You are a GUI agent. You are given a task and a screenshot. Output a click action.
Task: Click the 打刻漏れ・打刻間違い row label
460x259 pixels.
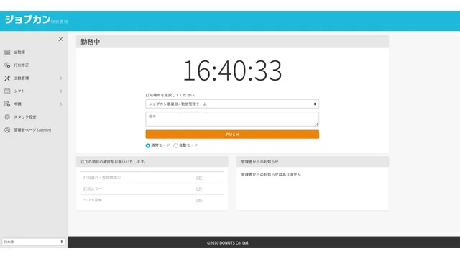(102, 178)
